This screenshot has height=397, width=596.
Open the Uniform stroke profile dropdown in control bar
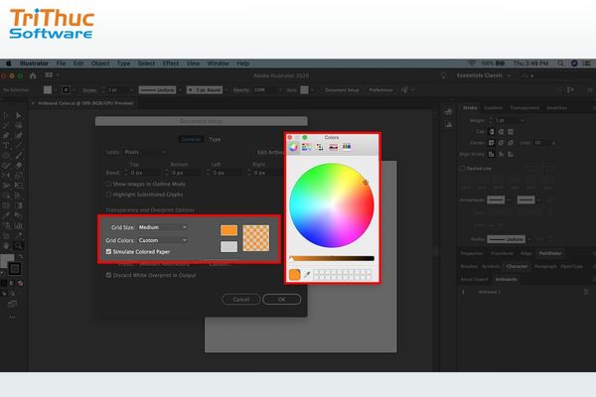(x=159, y=90)
